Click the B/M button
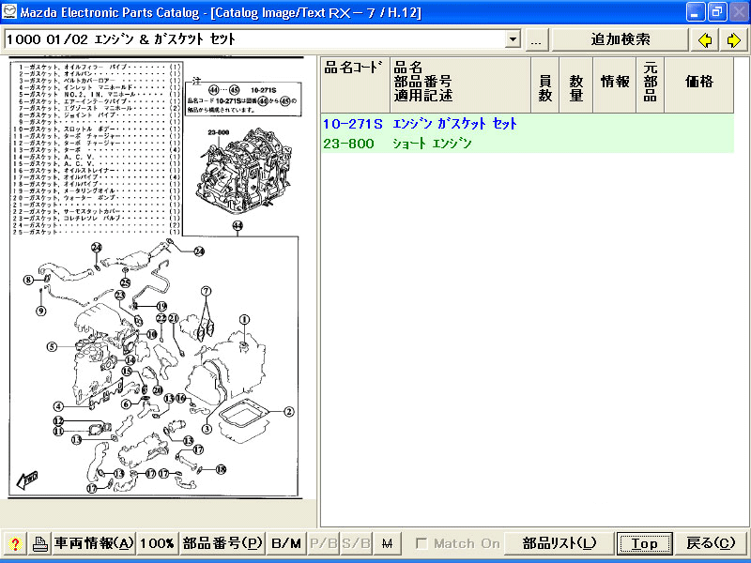Image resolution: width=751 pixels, height=563 pixels. (286, 543)
